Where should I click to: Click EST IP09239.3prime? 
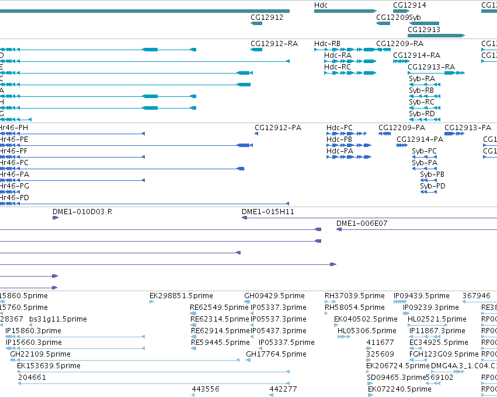(x=431, y=308)
